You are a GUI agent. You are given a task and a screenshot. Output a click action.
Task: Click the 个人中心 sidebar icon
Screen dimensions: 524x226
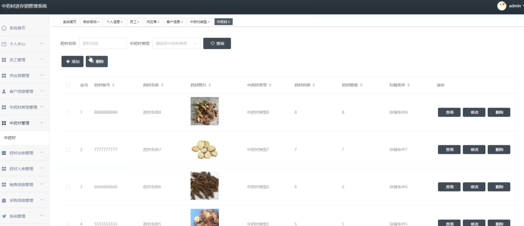(x=4, y=44)
